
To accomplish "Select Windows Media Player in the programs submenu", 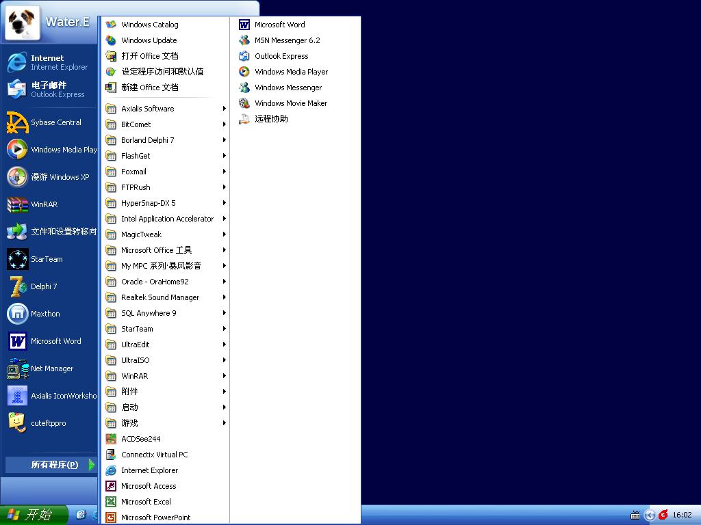I will click(x=295, y=71).
